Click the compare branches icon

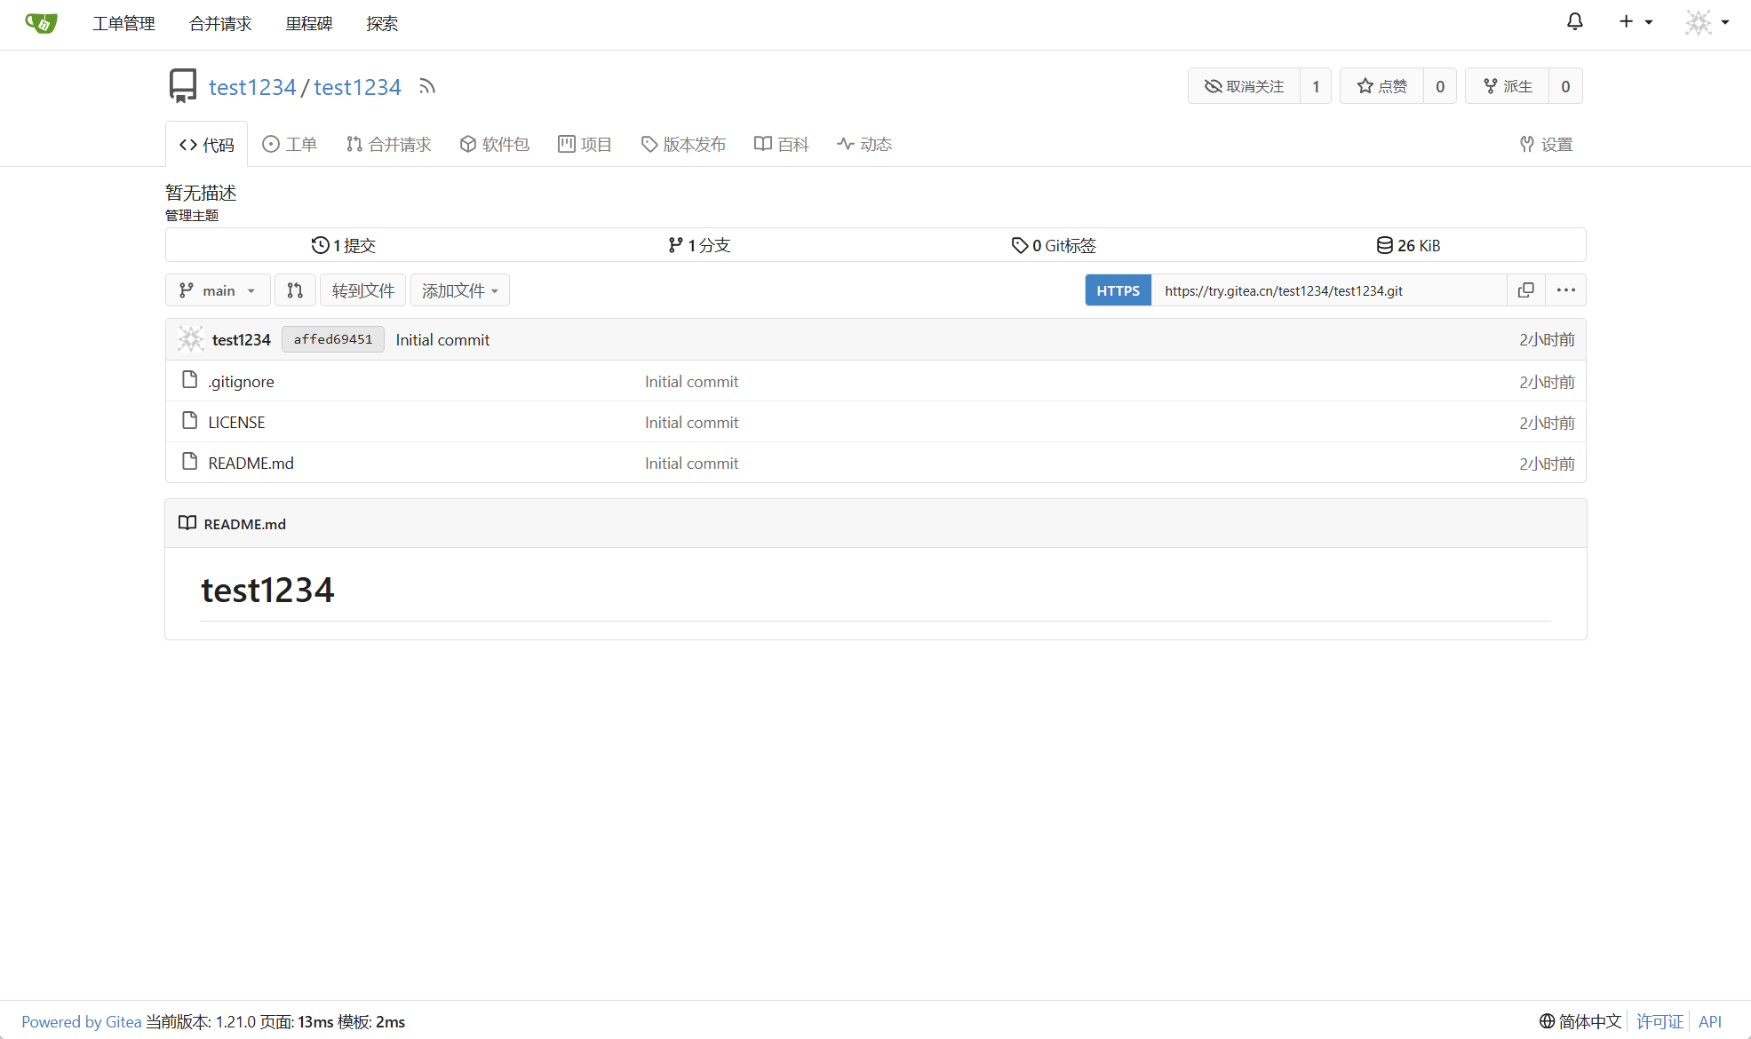point(295,290)
